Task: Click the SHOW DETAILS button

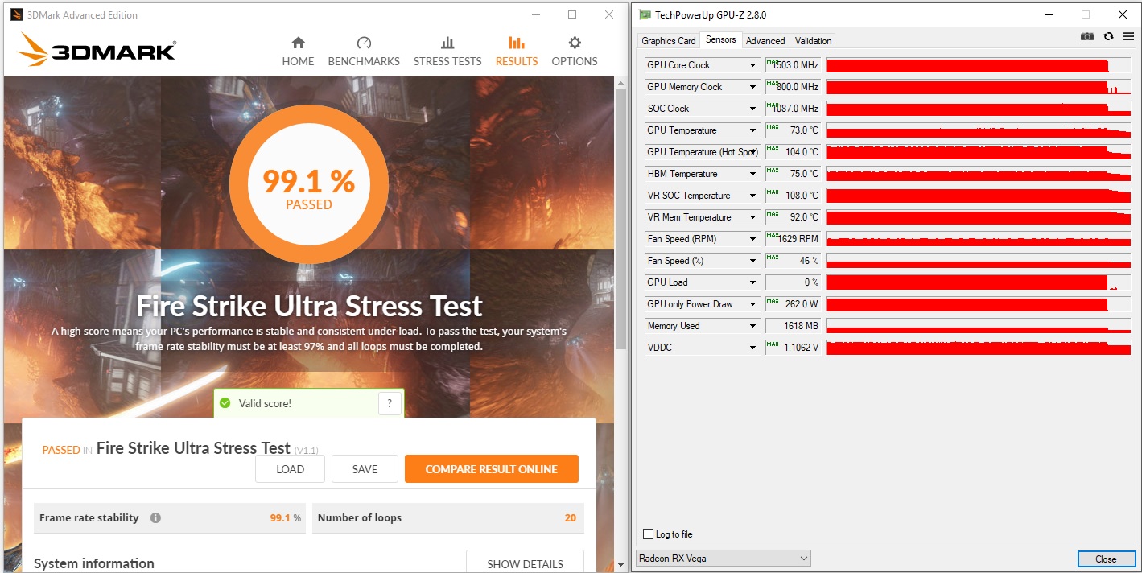Action: coord(525,562)
